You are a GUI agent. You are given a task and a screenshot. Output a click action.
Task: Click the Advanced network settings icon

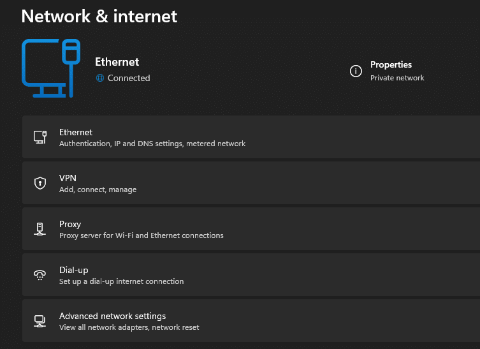[40, 321]
